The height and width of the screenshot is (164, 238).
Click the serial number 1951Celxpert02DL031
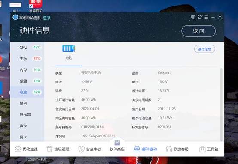pyautogui.click(x=98, y=136)
